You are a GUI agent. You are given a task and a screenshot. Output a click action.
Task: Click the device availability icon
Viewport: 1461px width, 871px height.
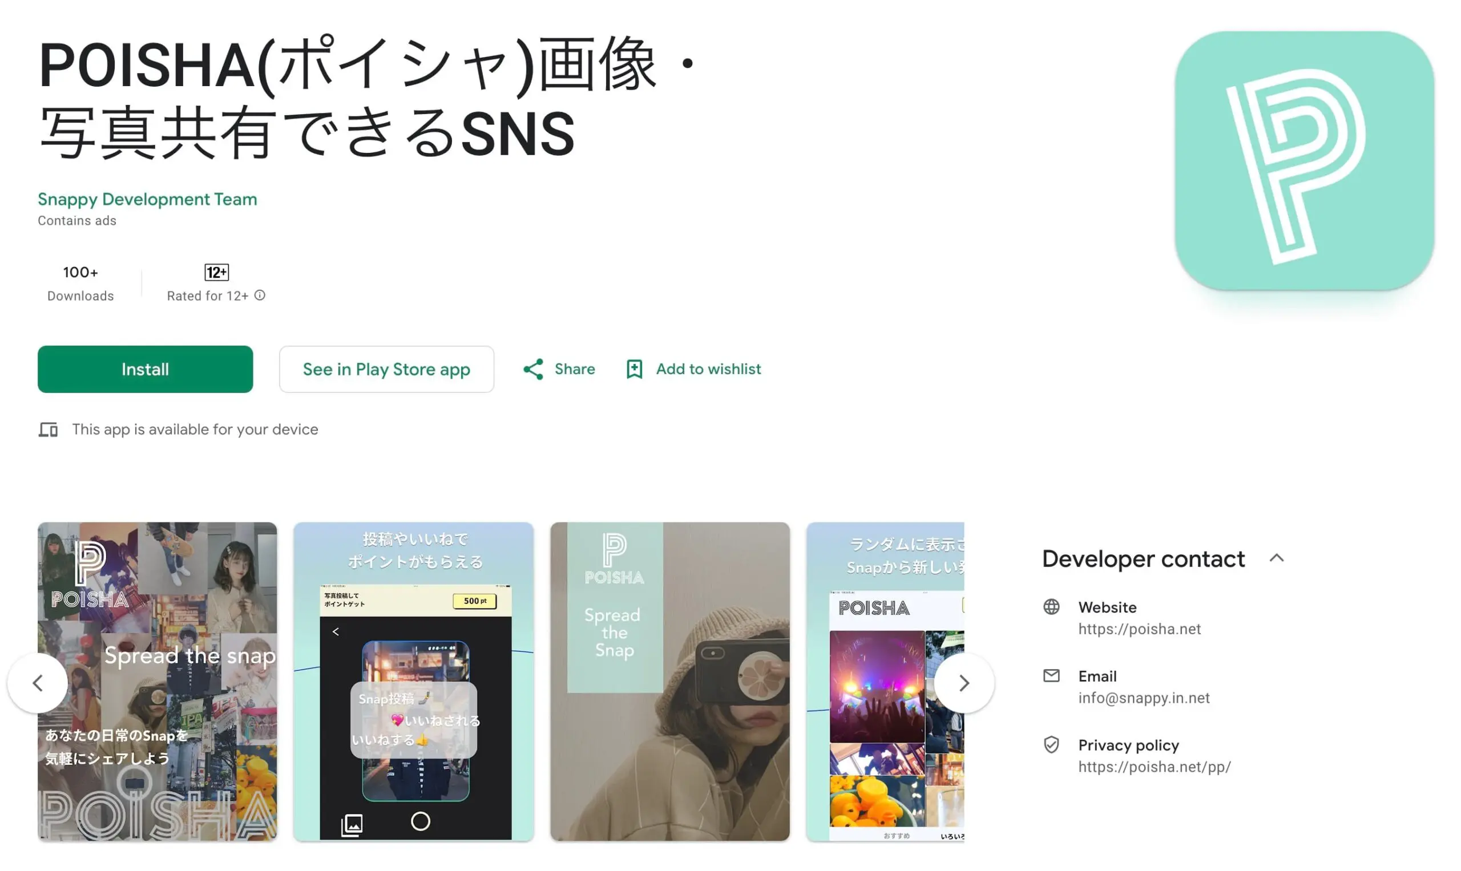click(48, 429)
